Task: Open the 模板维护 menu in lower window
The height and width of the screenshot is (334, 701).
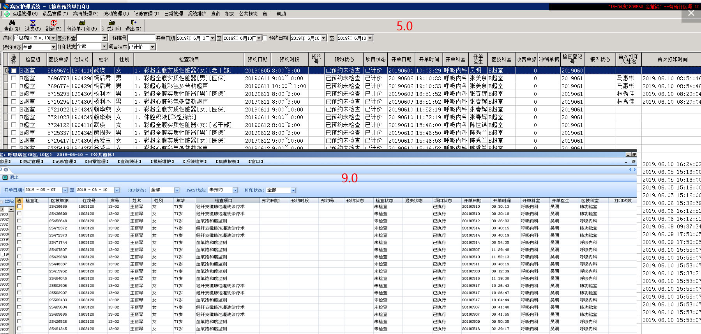Action: click(163, 161)
